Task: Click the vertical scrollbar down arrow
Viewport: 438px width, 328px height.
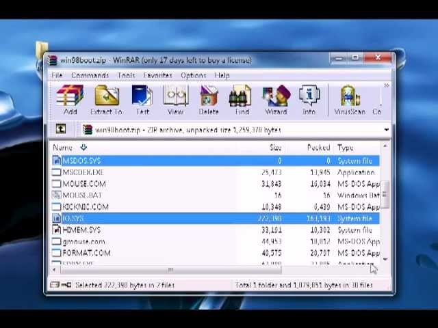Action: coord(385,260)
